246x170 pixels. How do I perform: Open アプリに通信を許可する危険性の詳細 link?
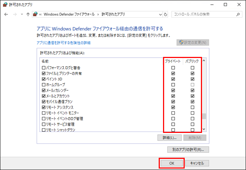click(63, 43)
